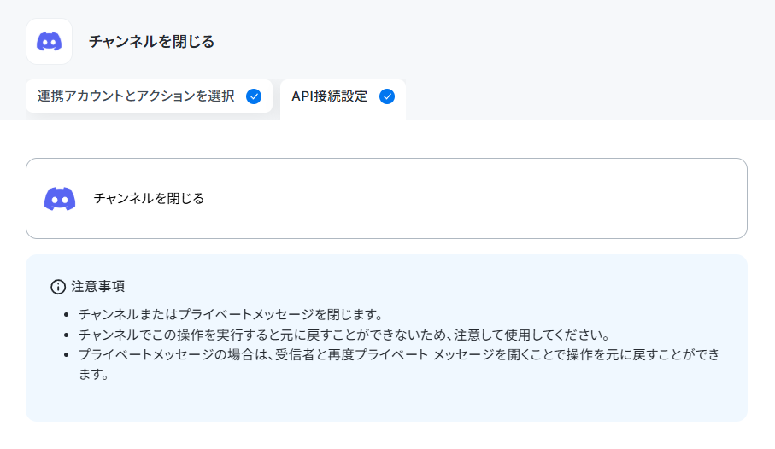Click the trailing ます。 line of the last note
775x449 pixels.
[94, 375]
